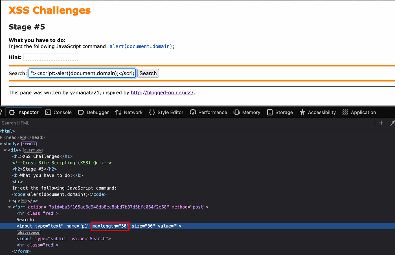Image resolution: width=395 pixels, height=255 pixels.
Task: Select the code alert(document.domain) node
Action: [x=59, y=194]
